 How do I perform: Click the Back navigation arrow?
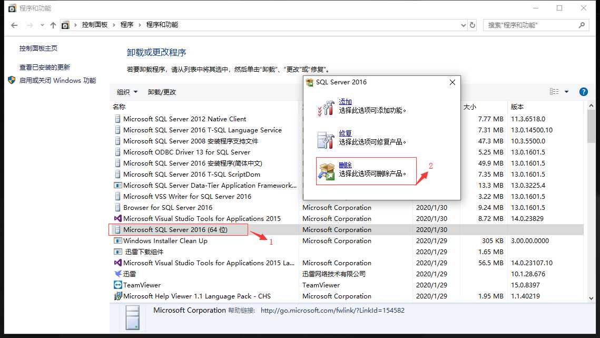tap(14, 25)
